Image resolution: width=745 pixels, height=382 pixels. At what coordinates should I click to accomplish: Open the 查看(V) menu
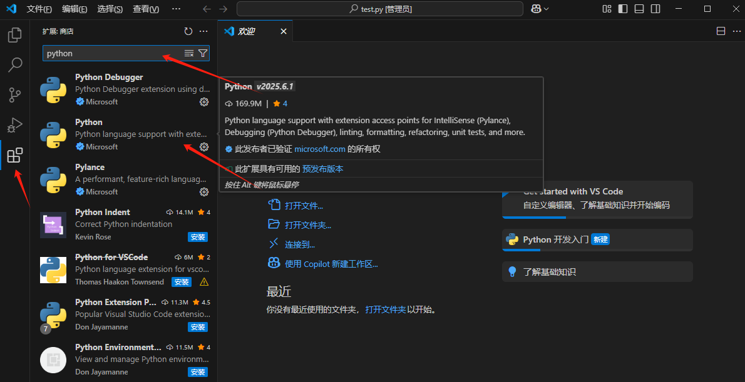pyautogui.click(x=146, y=9)
